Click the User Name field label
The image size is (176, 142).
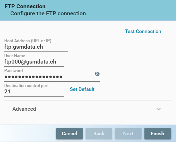(15, 56)
